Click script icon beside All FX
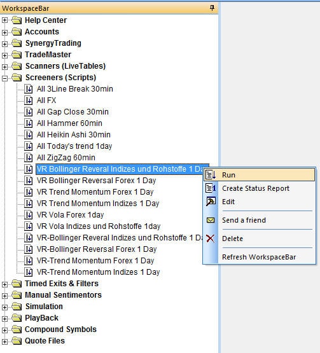Screen dimensions: 320x353 (29, 100)
